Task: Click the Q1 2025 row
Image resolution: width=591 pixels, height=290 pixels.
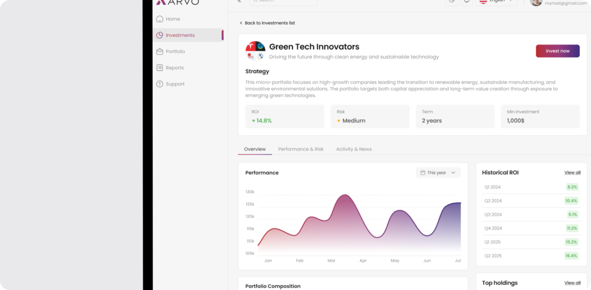Action: (x=531, y=242)
